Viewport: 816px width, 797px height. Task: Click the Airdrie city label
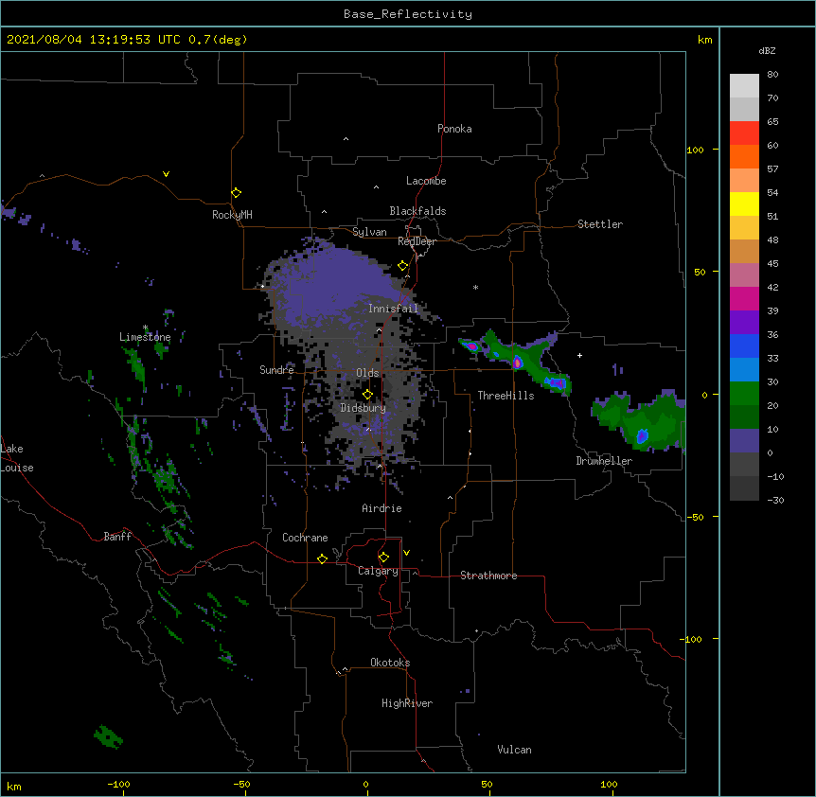click(x=382, y=508)
